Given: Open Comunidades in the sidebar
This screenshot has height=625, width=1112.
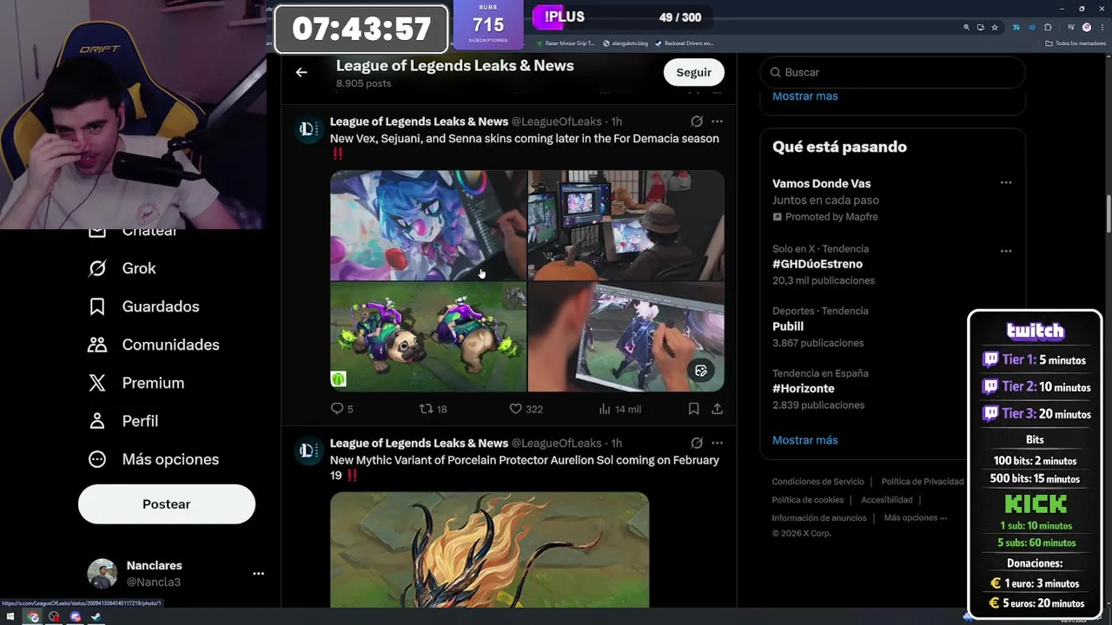Looking at the screenshot, I should pyautogui.click(x=154, y=345).
